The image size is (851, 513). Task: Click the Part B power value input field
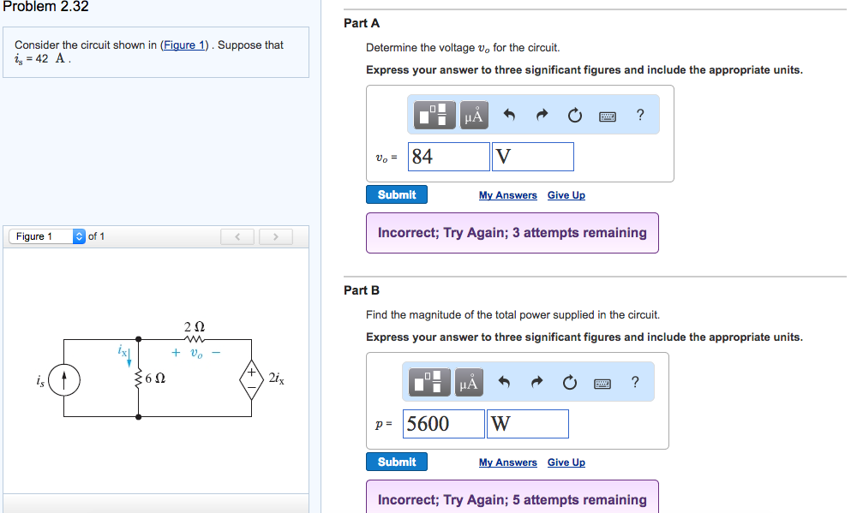tap(443, 423)
